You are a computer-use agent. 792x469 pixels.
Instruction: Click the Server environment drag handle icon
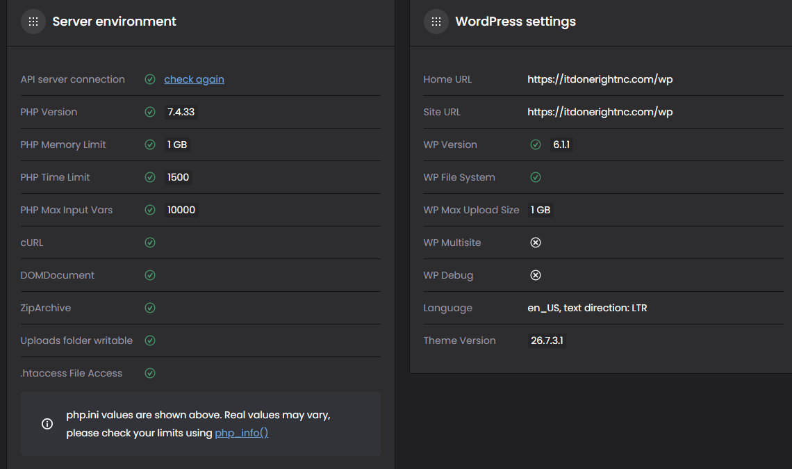click(x=33, y=22)
